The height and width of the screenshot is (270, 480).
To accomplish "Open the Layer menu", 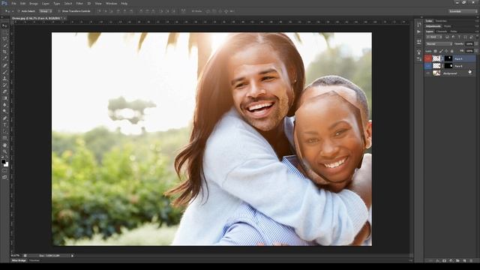I will click(x=45, y=3).
